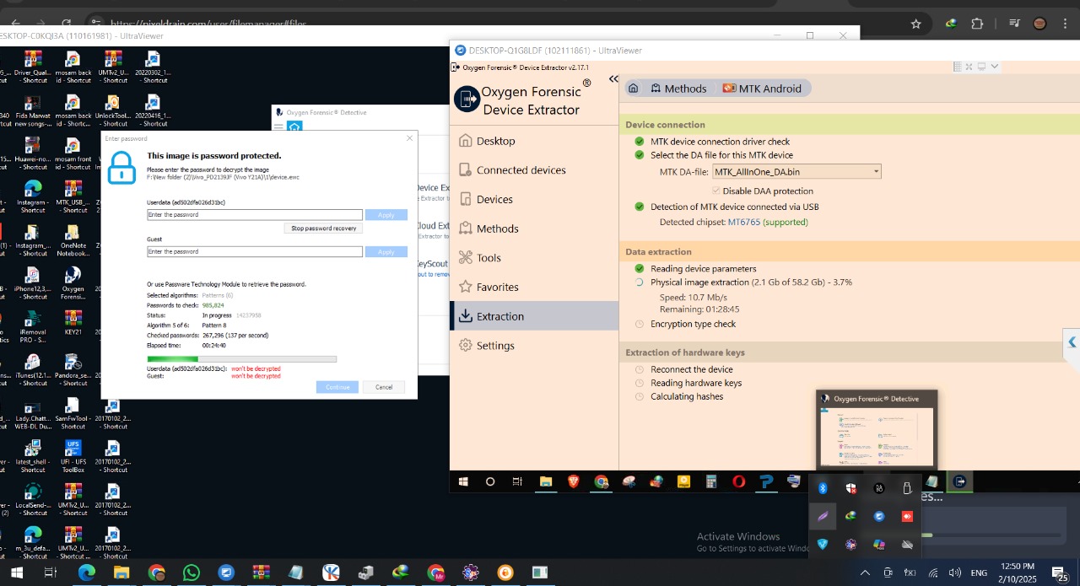
Task: Open WinRAR from the local taskbar
Action: click(261, 573)
